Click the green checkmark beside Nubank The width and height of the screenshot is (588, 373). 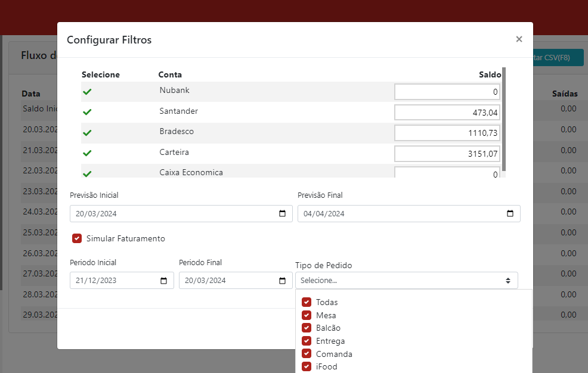(87, 92)
